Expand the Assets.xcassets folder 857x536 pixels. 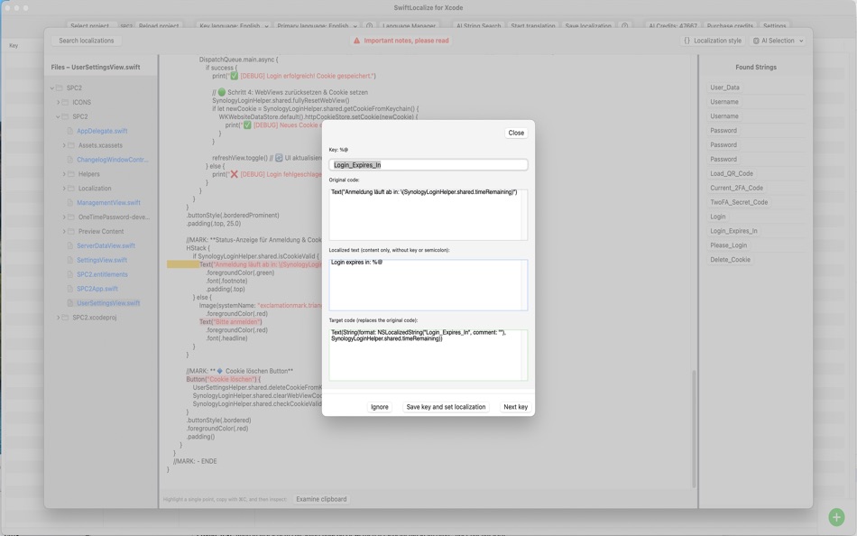coord(64,145)
